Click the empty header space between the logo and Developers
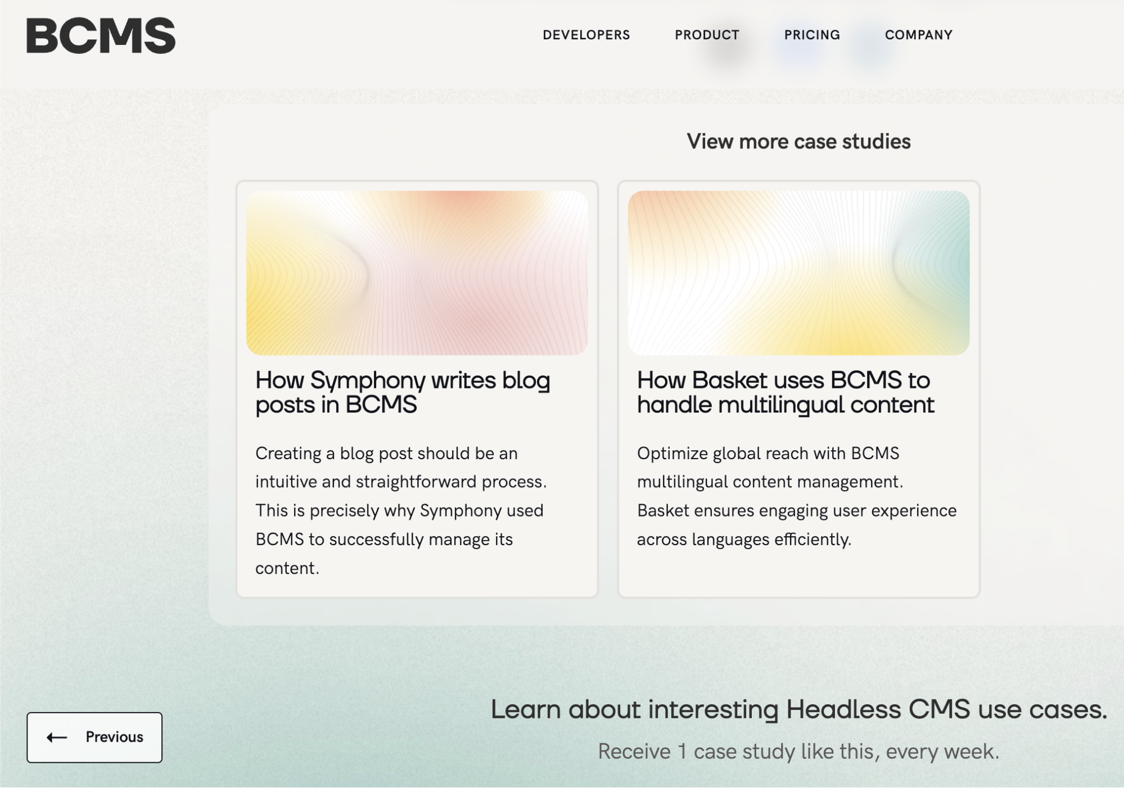1124x788 pixels. pos(360,35)
